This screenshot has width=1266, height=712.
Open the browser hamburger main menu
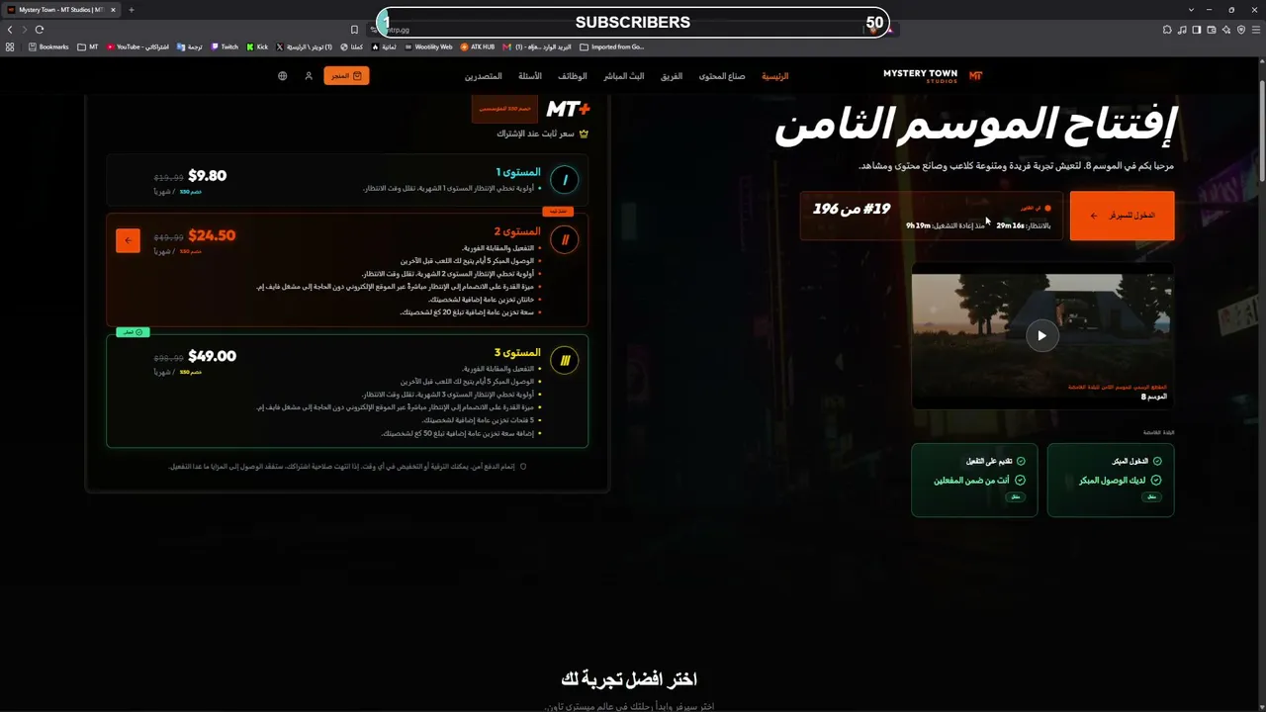point(1256,30)
